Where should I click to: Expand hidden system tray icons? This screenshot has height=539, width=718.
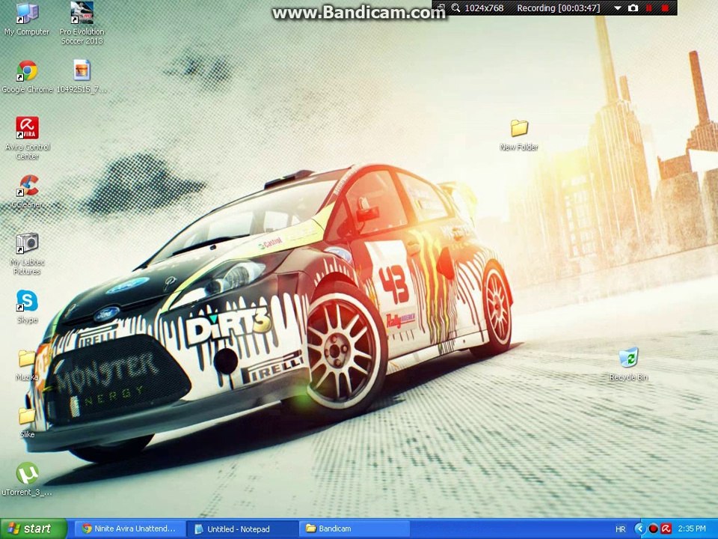coord(639,529)
